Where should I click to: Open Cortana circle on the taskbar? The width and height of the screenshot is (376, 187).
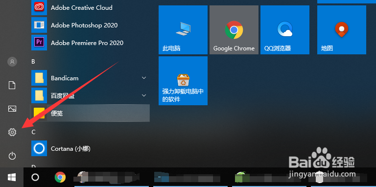[35, 177]
